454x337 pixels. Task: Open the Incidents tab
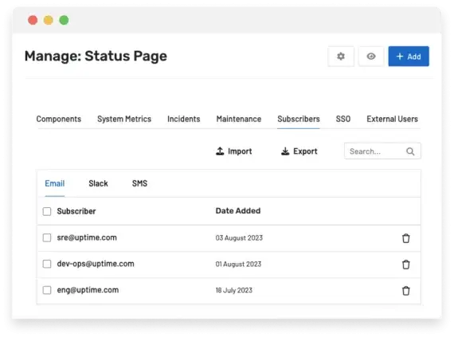[x=183, y=119]
